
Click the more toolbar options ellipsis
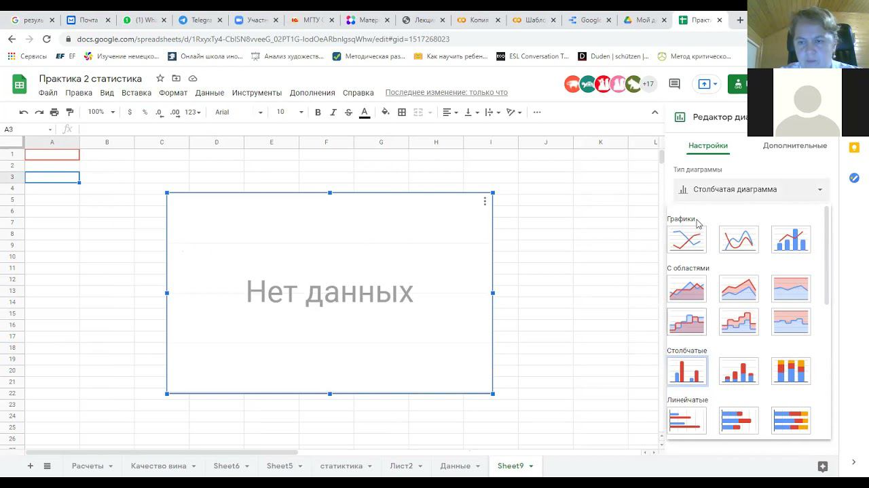click(537, 112)
